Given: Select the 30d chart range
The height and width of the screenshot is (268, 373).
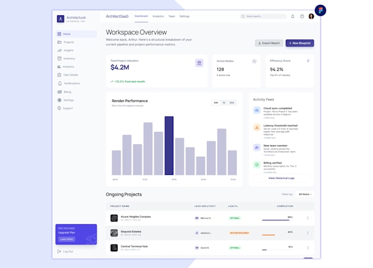Looking at the screenshot, I should [x=231, y=102].
